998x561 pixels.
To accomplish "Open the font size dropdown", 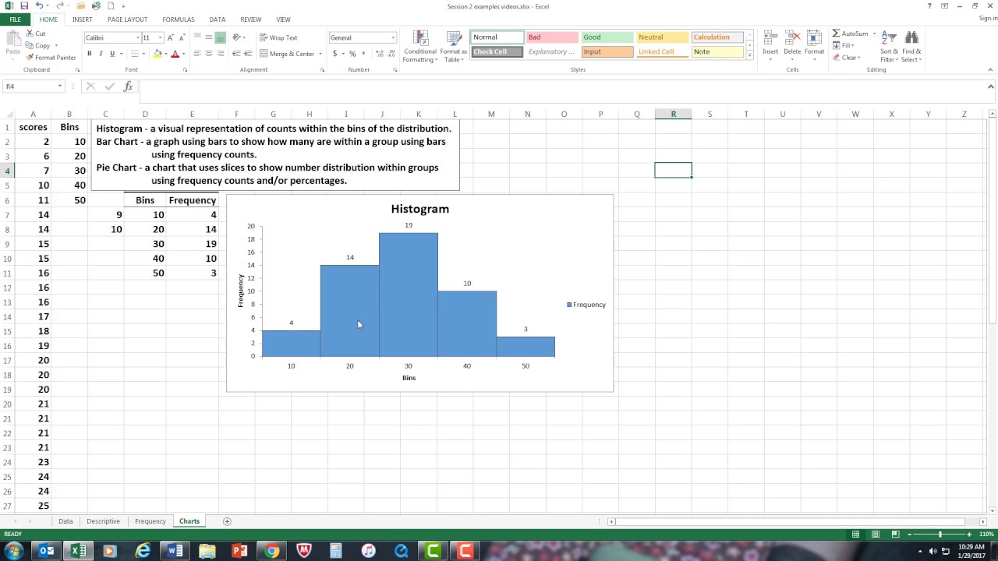I will (x=161, y=37).
